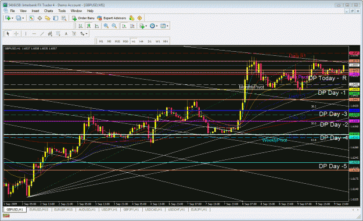Select the Fibonacci Retracement tool

pyautogui.click(x=58, y=34)
